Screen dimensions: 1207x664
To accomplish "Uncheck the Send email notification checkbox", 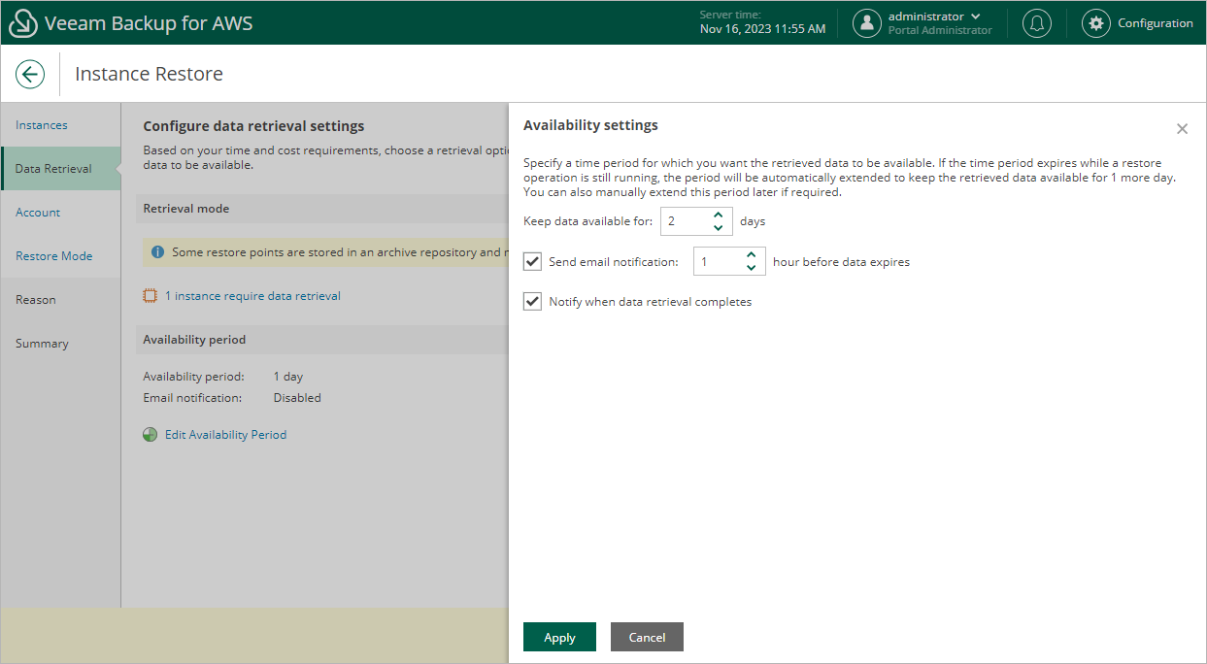I will 532,261.
